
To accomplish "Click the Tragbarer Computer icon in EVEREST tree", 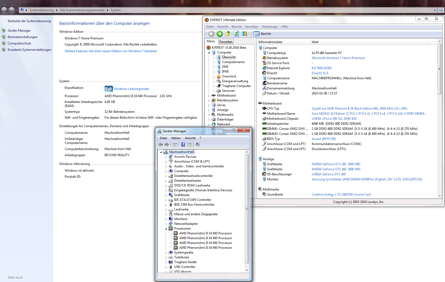I will click(x=219, y=86).
